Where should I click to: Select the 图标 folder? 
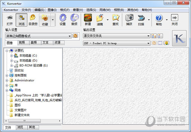[18, 105]
